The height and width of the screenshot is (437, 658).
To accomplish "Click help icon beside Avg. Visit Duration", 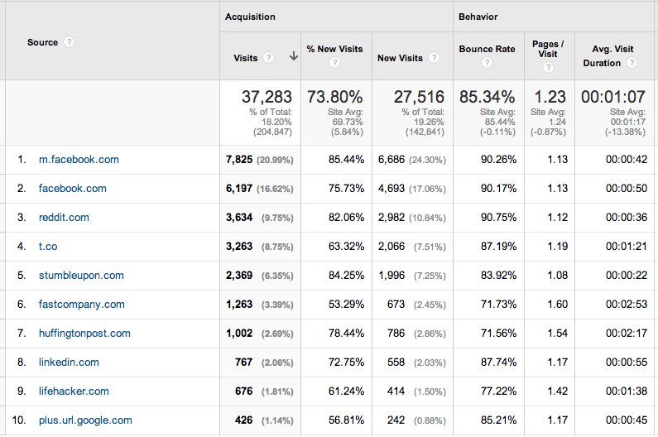I will [x=632, y=63].
